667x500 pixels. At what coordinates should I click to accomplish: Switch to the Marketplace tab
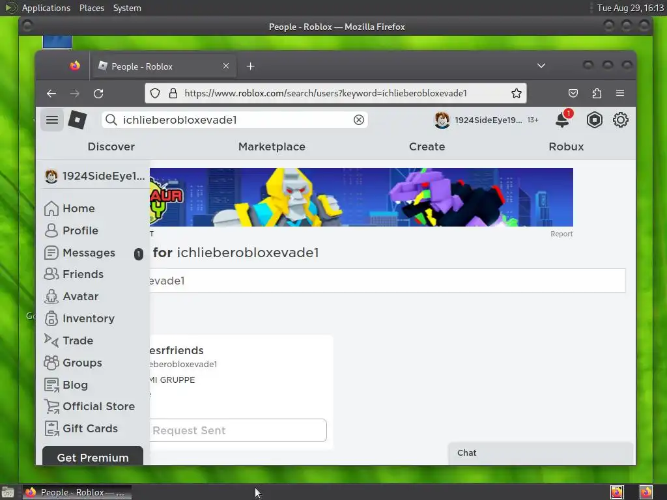point(272,146)
